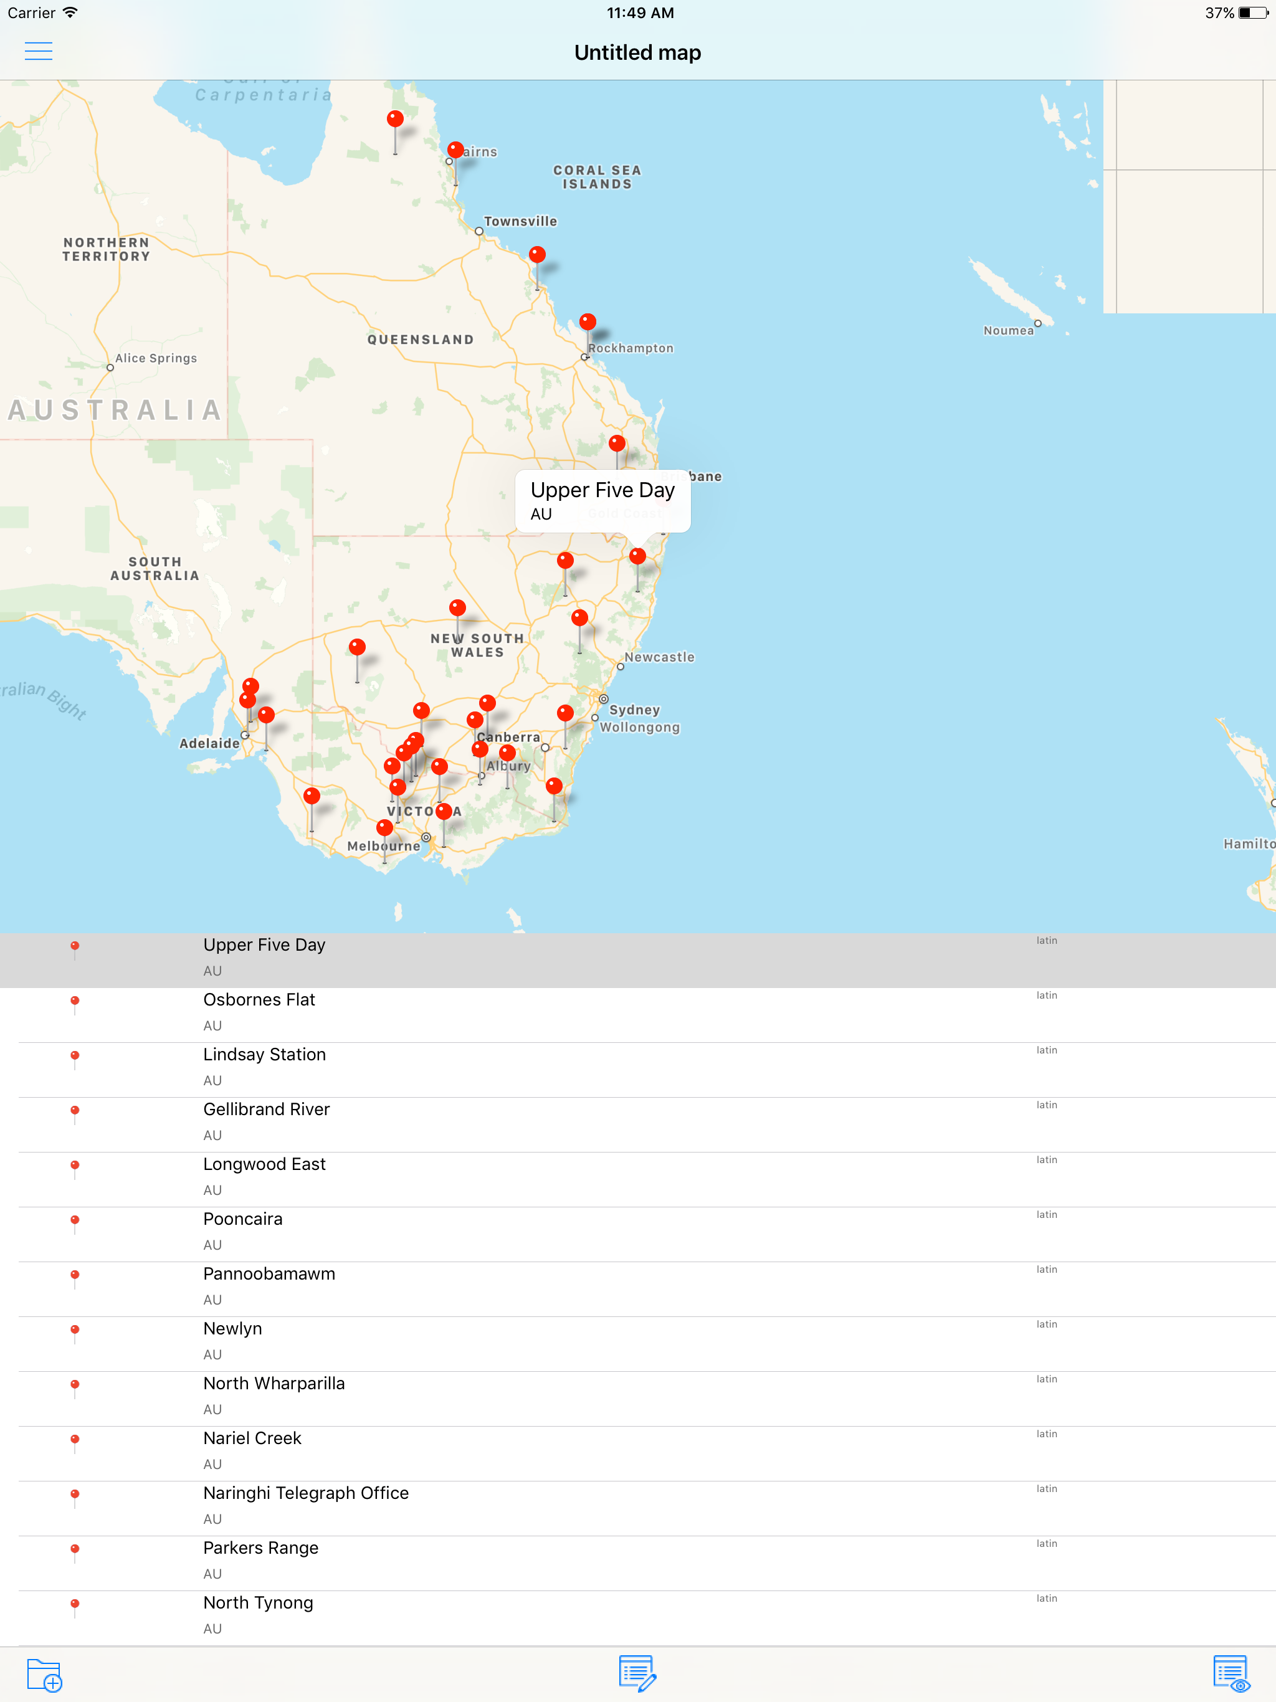
Task: Tap the selected Upper Five Day pin on map
Action: [x=637, y=556]
